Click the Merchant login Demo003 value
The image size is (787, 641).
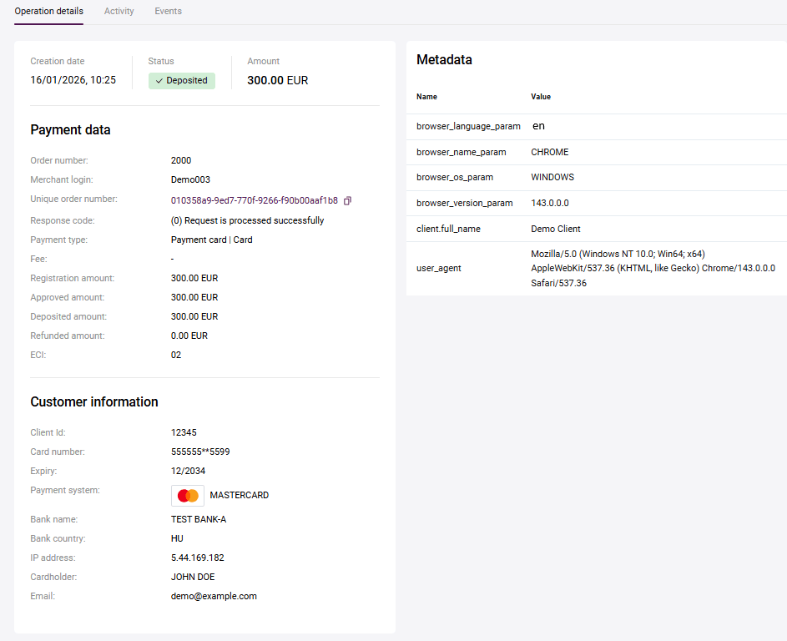pyautogui.click(x=190, y=180)
